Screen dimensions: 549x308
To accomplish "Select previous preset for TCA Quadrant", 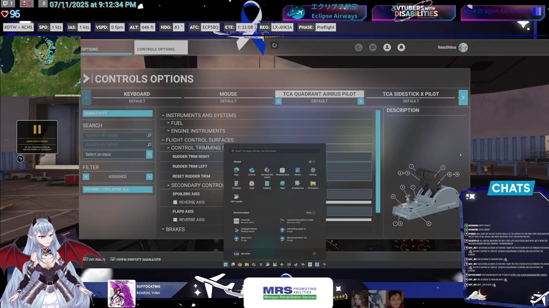I will click(x=278, y=101).
